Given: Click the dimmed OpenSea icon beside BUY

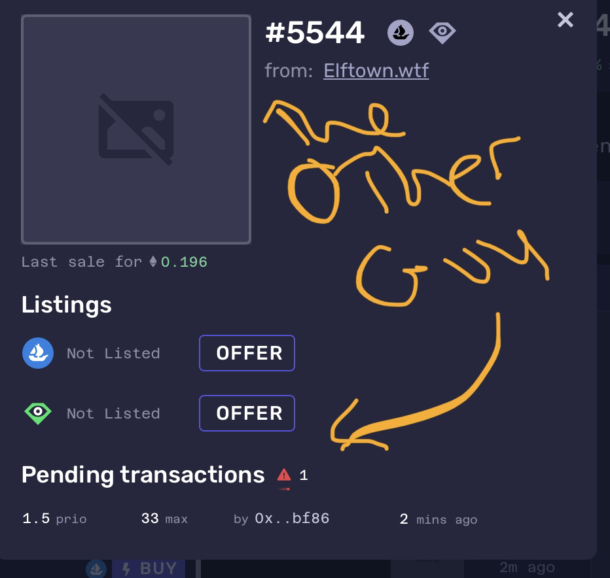Looking at the screenshot, I should (x=96, y=569).
